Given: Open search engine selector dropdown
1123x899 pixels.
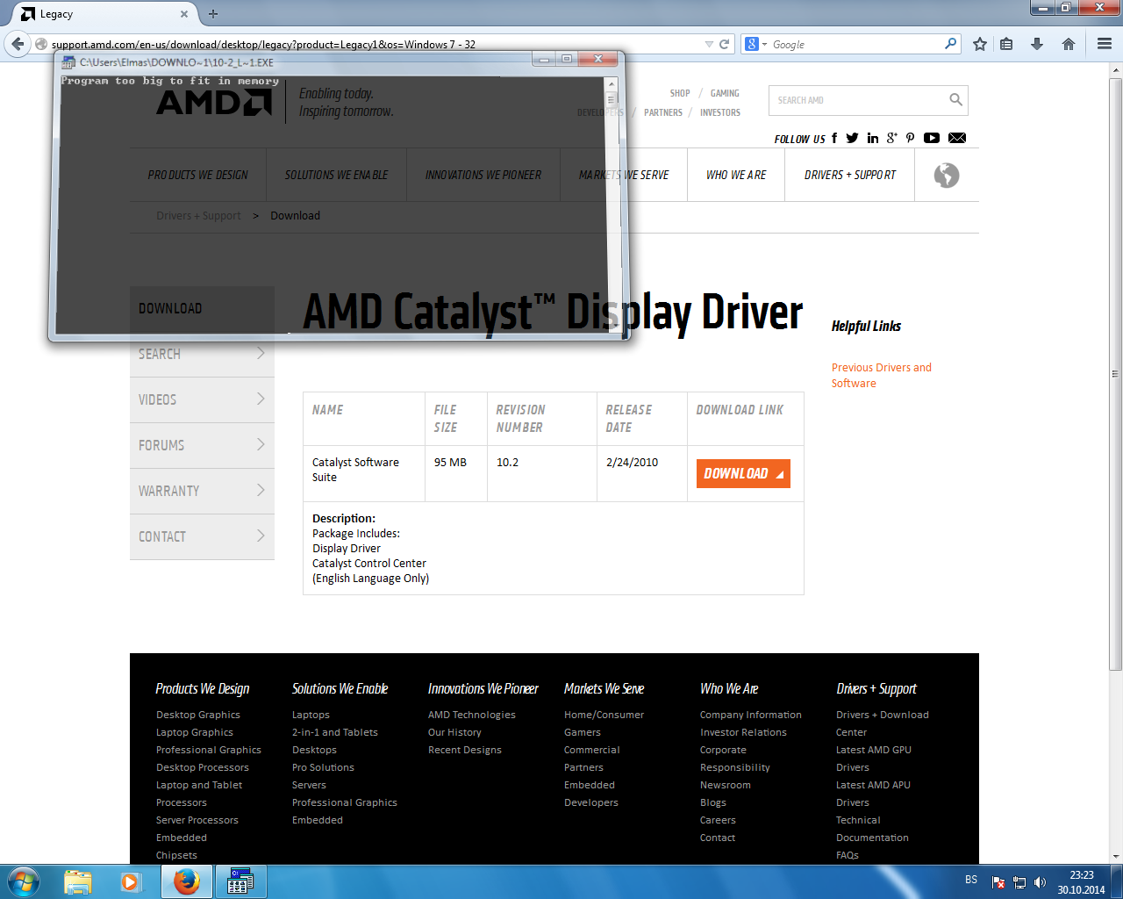Looking at the screenshot, I should [x=755, y=44].
